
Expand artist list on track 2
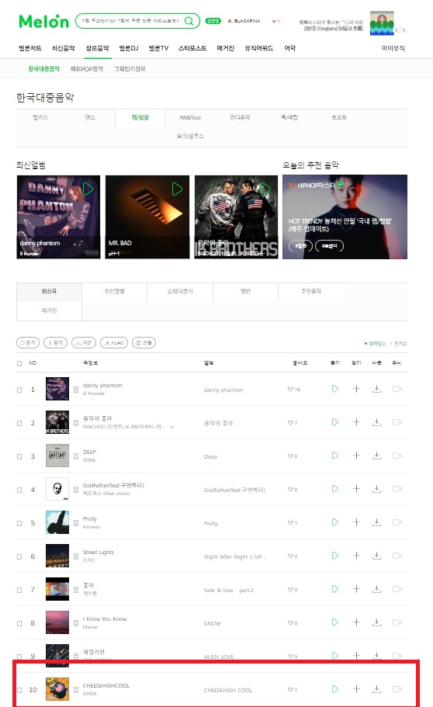[171, 427]
